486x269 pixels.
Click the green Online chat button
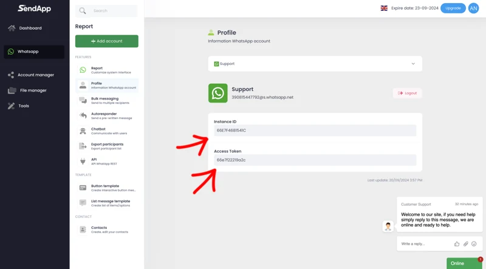tap(464, 263)
